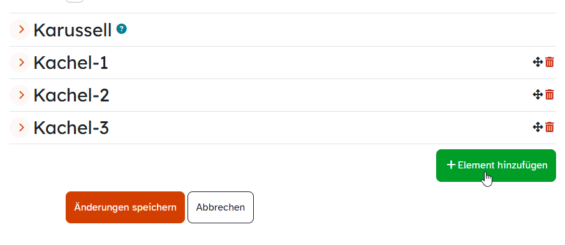Click the move handle for Kachel-2
The width and height of the screenshot is (565, 245).
point(538,95)
